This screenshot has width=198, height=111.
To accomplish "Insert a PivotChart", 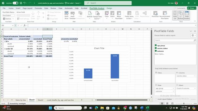I will (155, 14).
